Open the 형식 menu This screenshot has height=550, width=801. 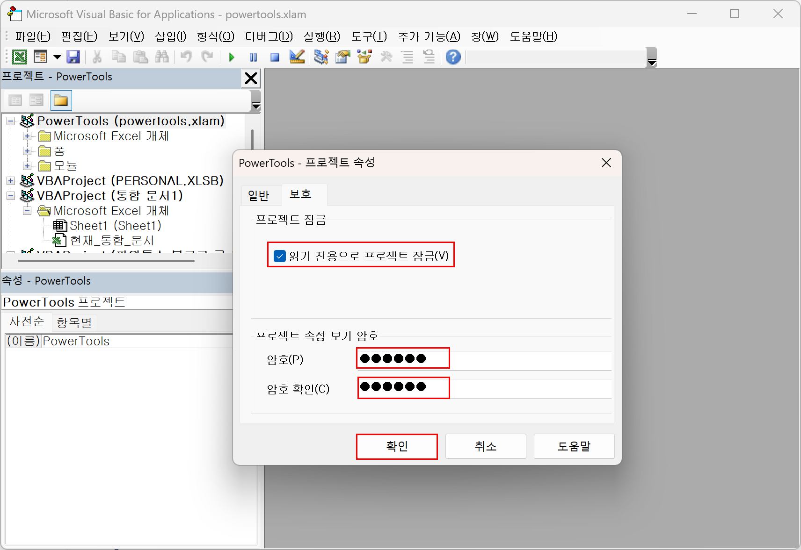pyautogui.click(x=215, y=36)
